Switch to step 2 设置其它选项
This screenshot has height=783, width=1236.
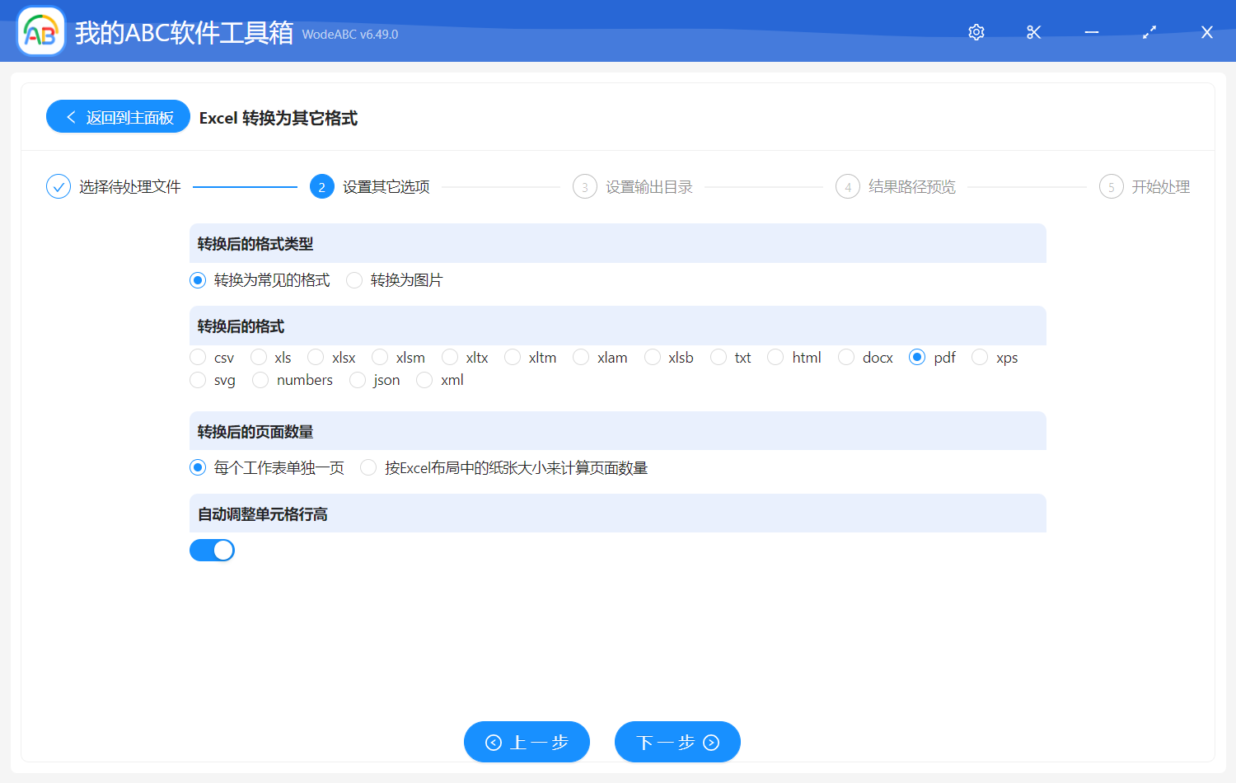[x=321, y=186]
